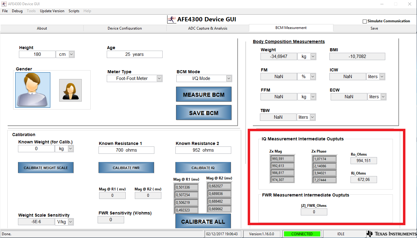Open the TBW liters unit dropdown
This screenshot has width=417, height=238.
pos(312,117)
